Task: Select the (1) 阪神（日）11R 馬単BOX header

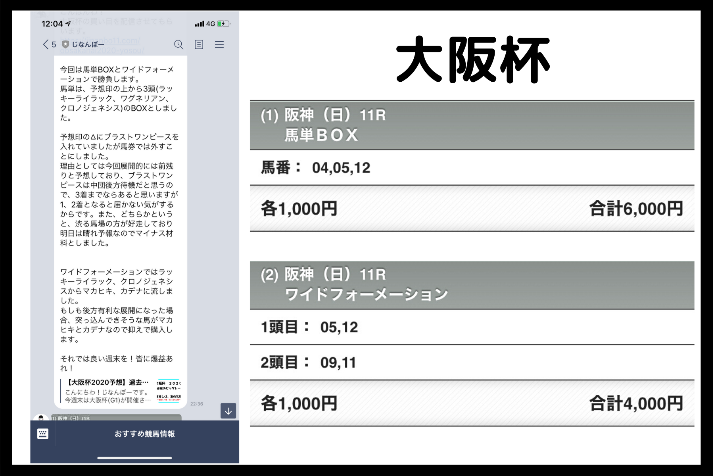Action: point(472,125)
